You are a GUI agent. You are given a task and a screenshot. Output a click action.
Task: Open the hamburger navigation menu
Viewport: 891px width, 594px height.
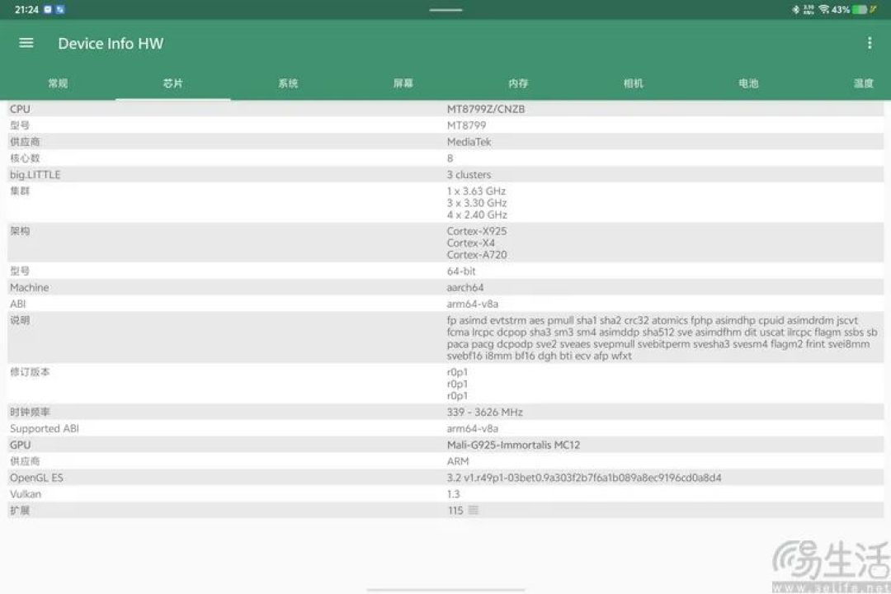(x=26, y=43)
